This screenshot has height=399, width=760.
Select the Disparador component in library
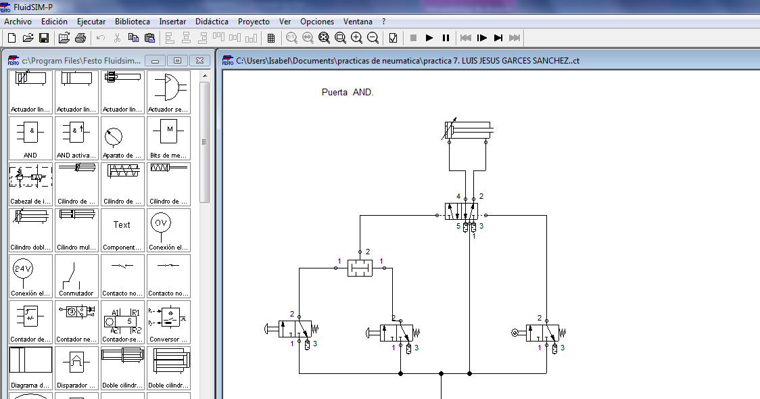[x=76, y=369]
